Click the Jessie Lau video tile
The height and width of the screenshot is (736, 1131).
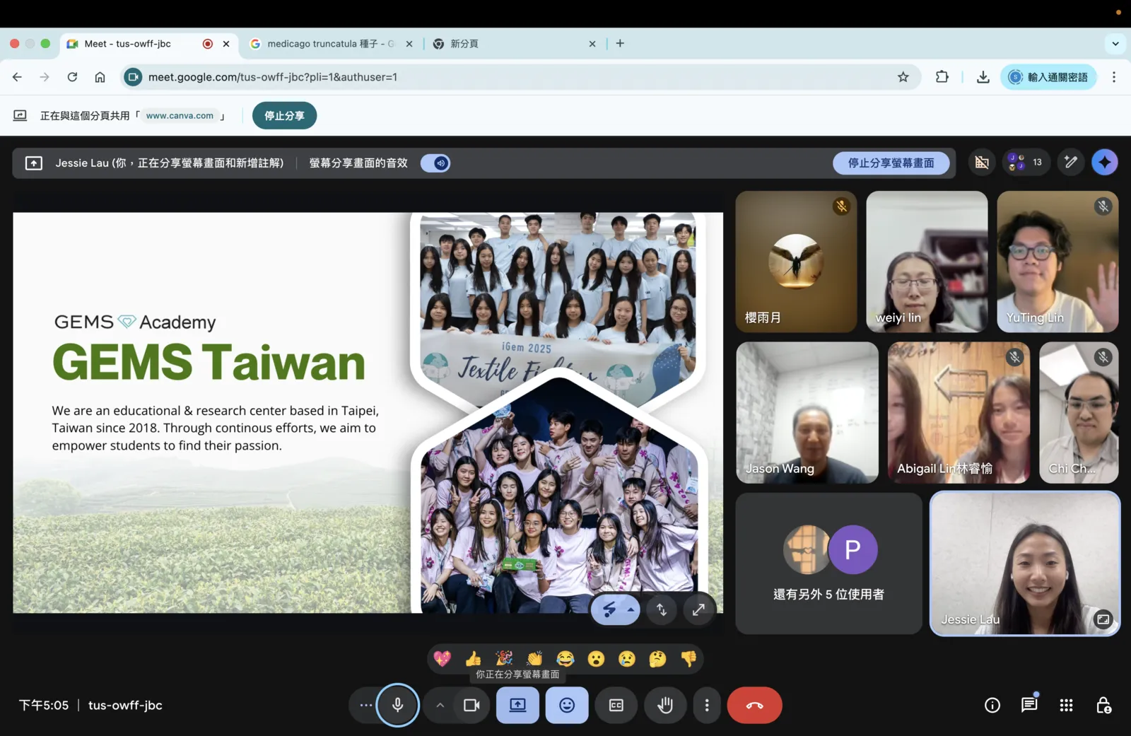pos(1025,563)
